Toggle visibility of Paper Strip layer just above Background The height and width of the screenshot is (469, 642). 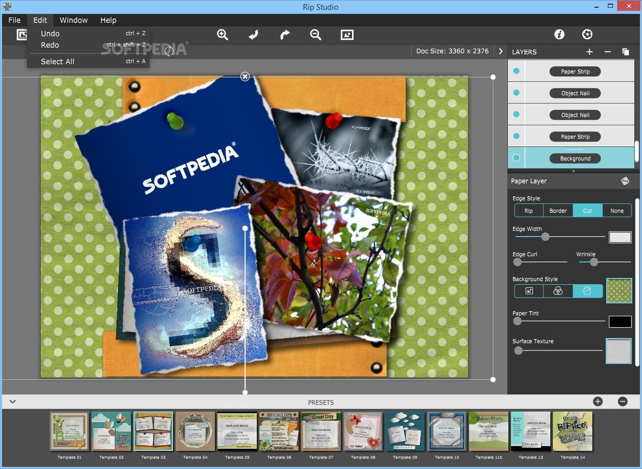(x=516, y=136)
